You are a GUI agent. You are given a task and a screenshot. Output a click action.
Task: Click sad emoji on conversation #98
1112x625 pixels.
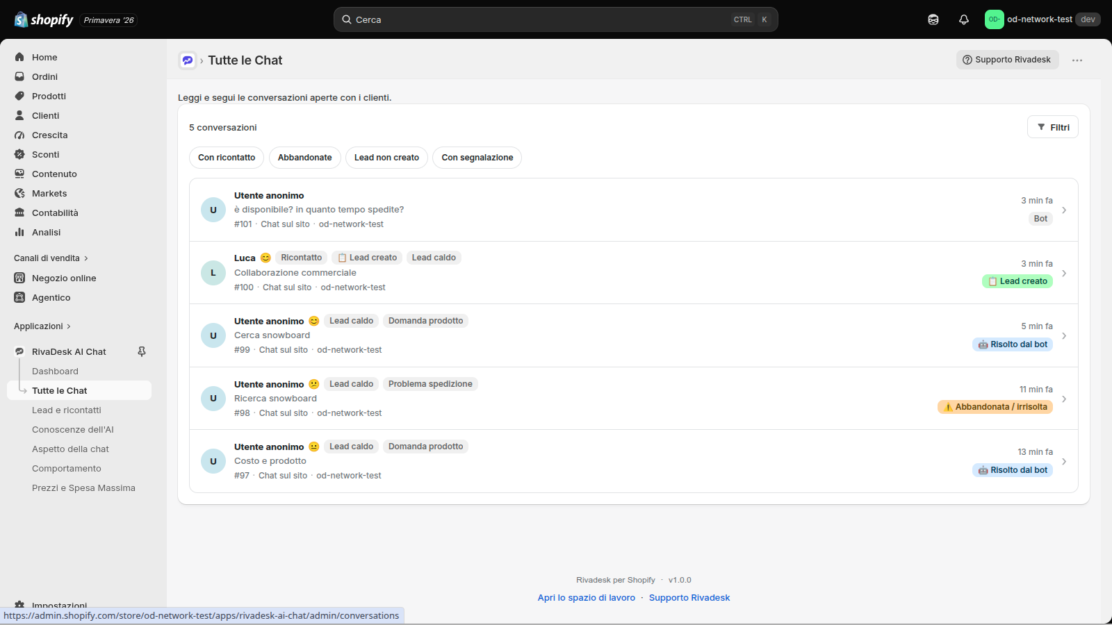[314, 384]
